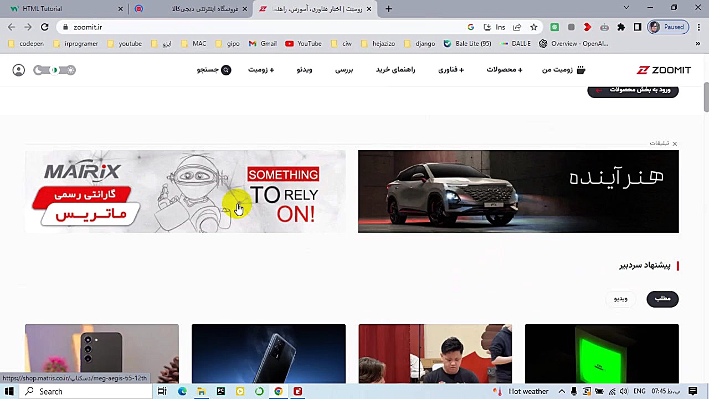Screen dimensions: 709x399
Task: Close the تبلیغات ads section
Action: [x=675, y=144]
